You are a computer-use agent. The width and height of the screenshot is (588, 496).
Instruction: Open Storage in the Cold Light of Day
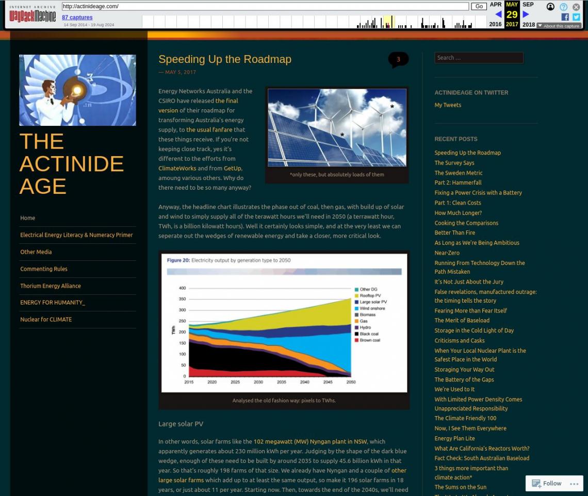[x=474, y=330]
